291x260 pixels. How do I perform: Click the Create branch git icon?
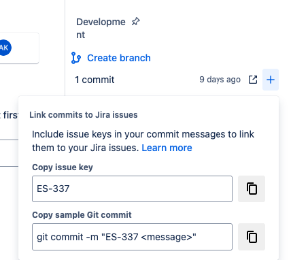pyautogui.click(x=76, y=58)
